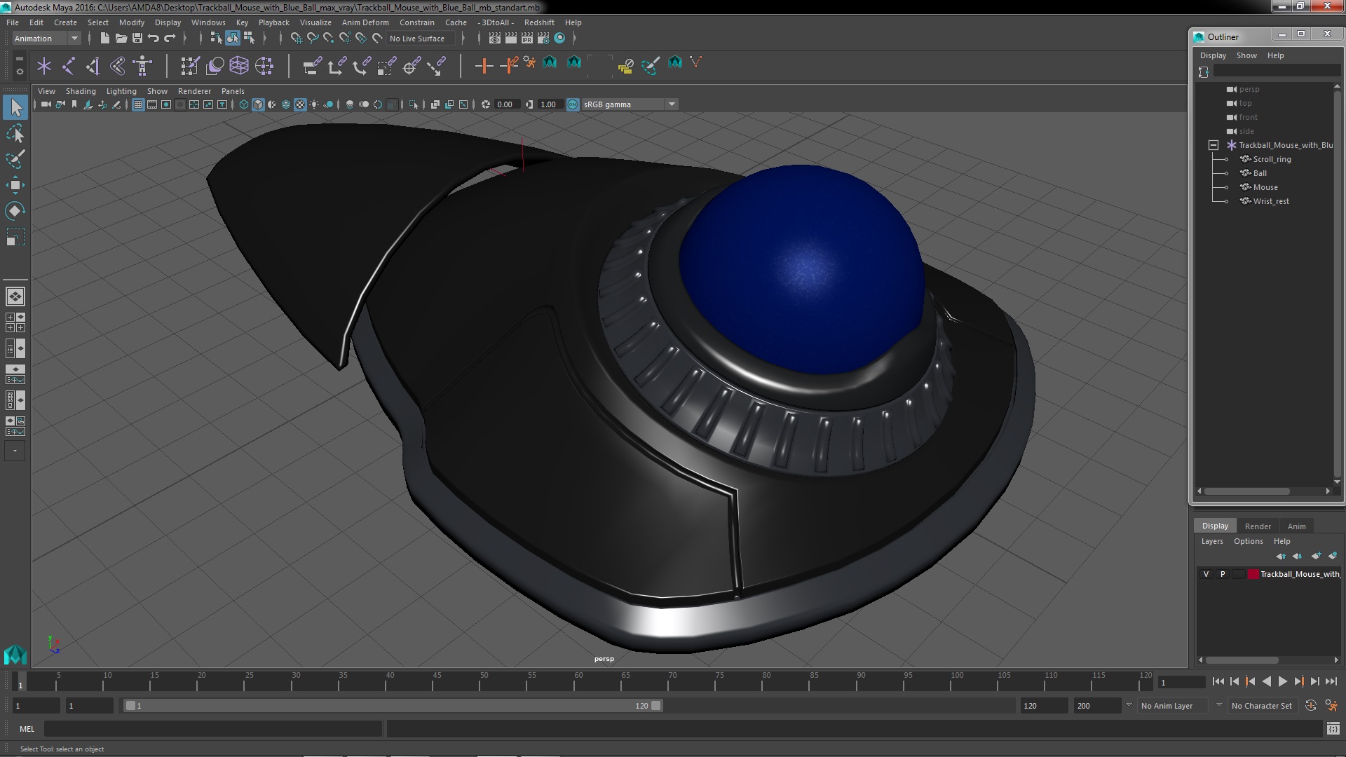Click the Create Cluster shelf icon

[264, 66]
